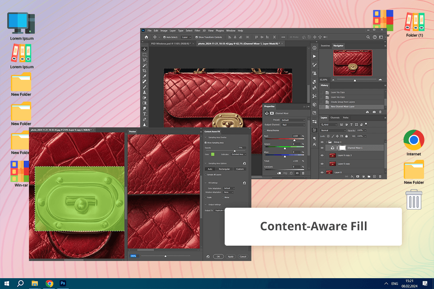Enable the Scale checkbox in Fill Settings

pos(206,197)
